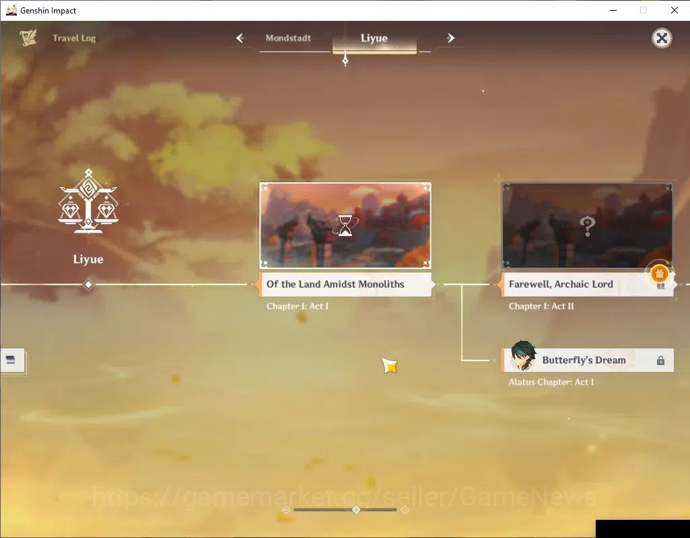
Task: Click the question mark on locked chapter
Action: point(587,227)
